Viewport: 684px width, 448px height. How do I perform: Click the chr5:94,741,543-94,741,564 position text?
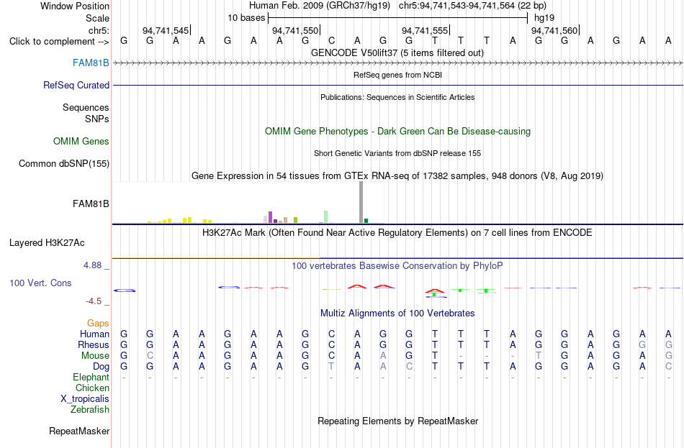coord(472,6)
